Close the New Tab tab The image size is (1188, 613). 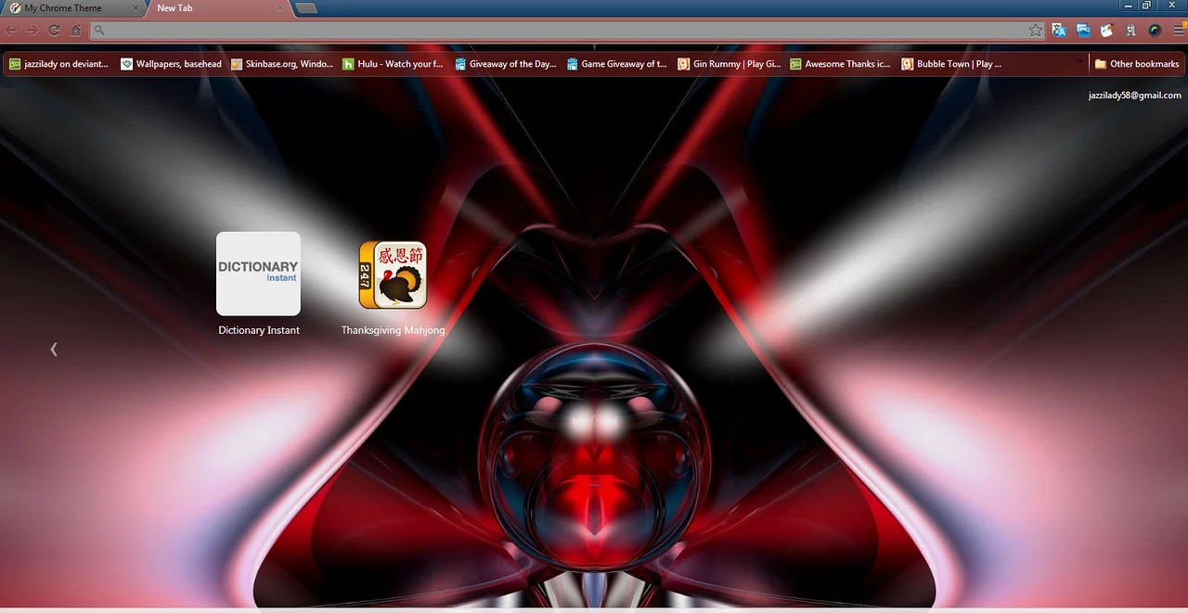[281, 8]
